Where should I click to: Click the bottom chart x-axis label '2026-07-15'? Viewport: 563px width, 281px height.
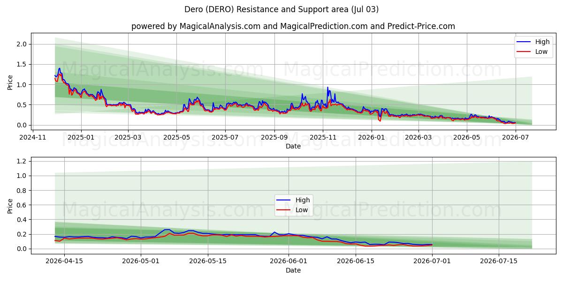click(x=499, y=261)
